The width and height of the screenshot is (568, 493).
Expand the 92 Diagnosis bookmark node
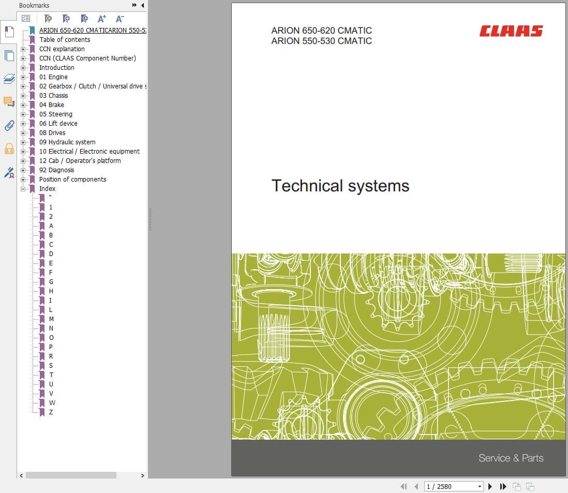click(x=23, y=170)
